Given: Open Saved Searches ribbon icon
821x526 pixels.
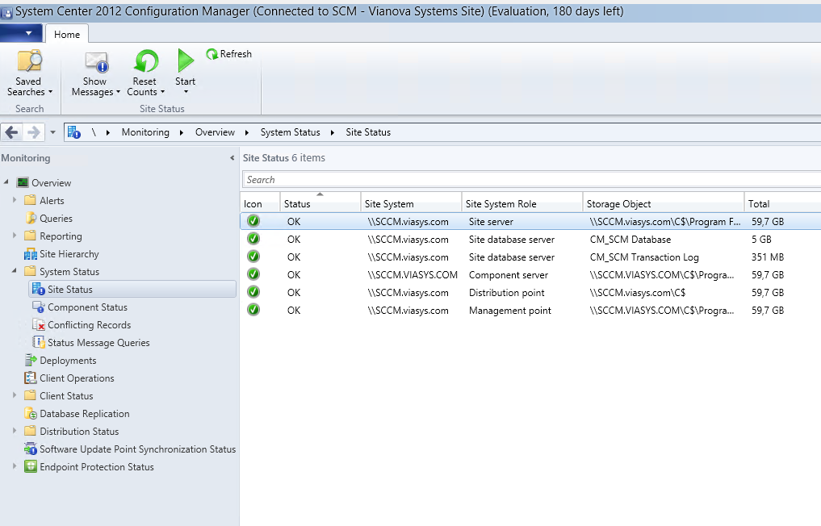Looking at the screenshot, I should click(29, 61).
